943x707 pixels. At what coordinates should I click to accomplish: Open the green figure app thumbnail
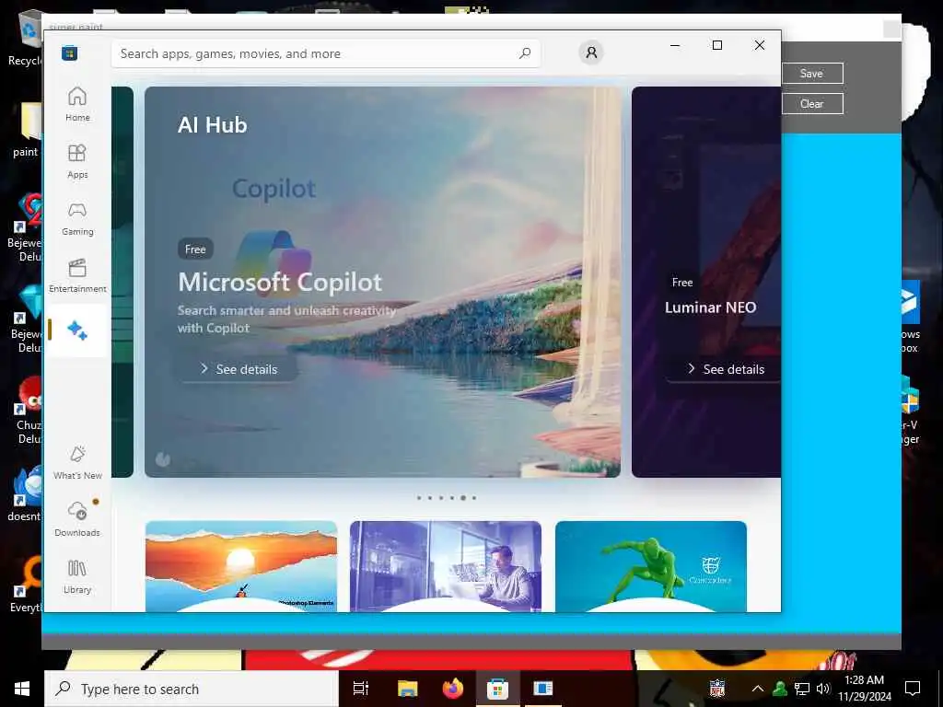[x=651, y=566]
